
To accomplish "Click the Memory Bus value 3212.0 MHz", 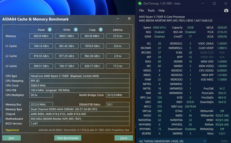I will click(41, 104).
